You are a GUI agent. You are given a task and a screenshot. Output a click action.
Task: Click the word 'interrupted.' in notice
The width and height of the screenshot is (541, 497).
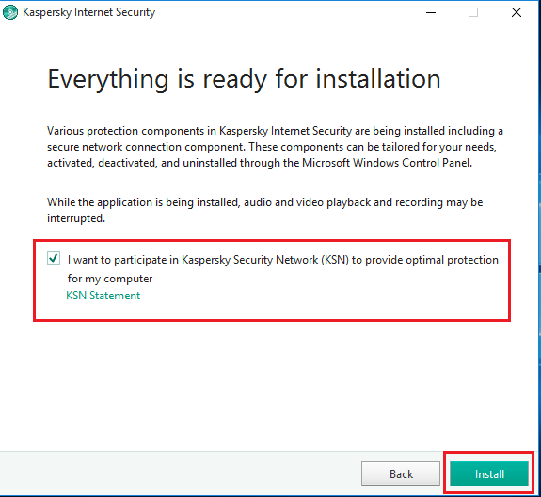click(76, 218)
